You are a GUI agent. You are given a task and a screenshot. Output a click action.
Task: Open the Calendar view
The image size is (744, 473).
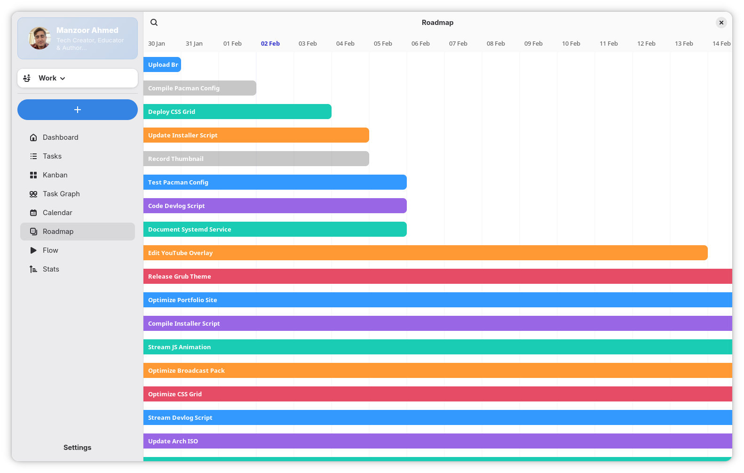[x=78, y=213]
